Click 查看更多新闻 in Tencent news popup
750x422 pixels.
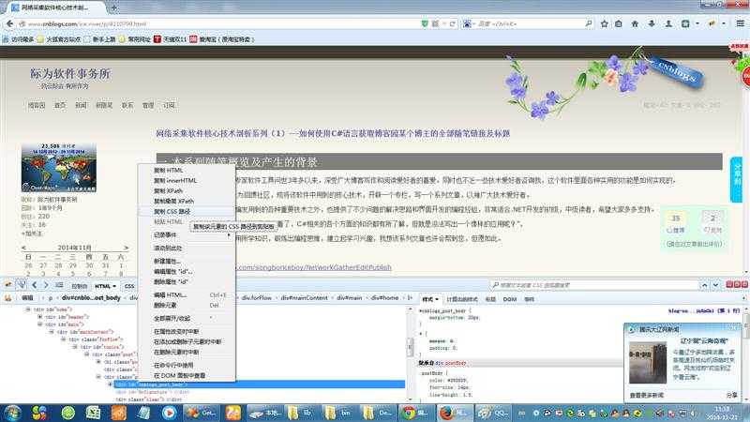(x=647, y=396)
